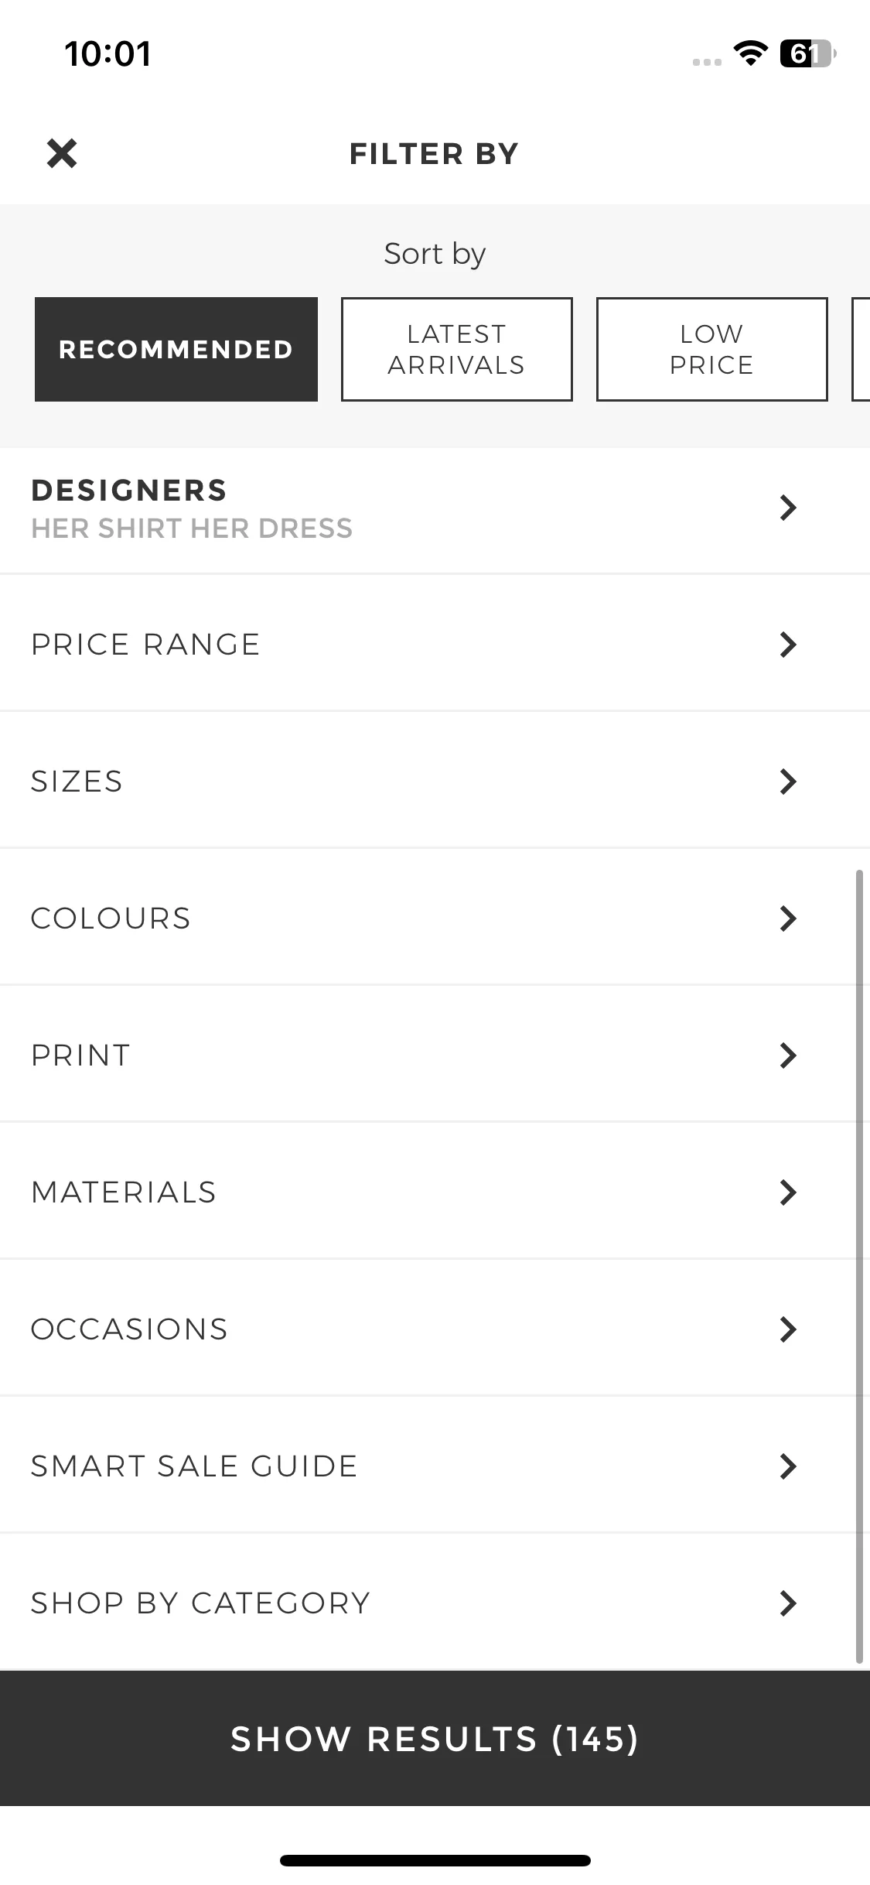Image resolution: width=870 pixels, height=1885 pixels.
Task: Tap the Materials chevron arrow
Action: (x=788, y=1192)
